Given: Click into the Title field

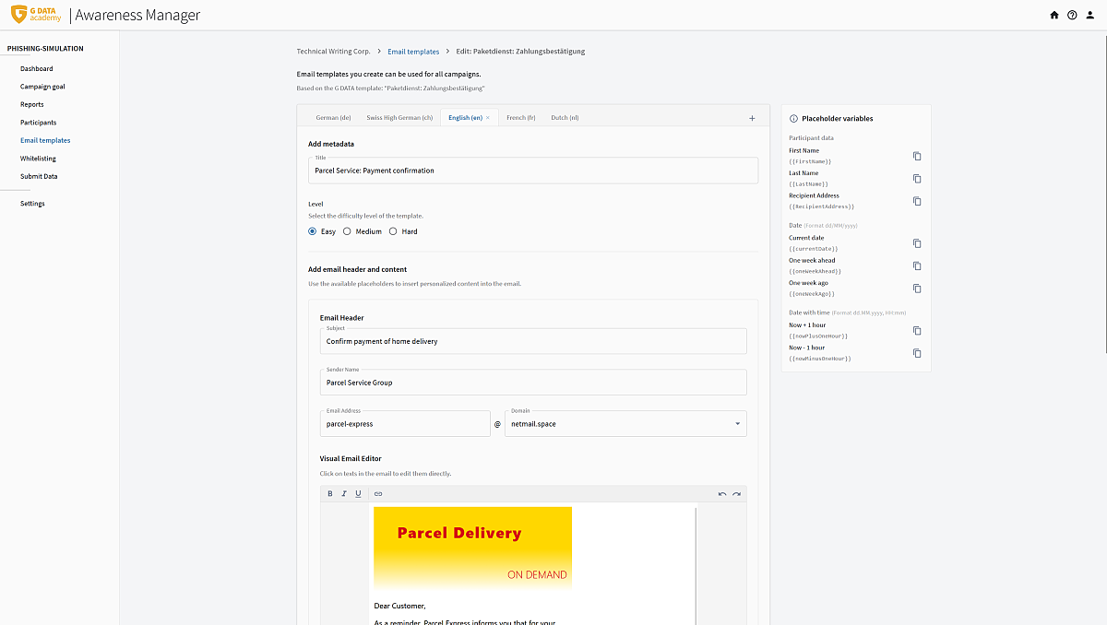Looking at the screenshot, I should (533, 171).
